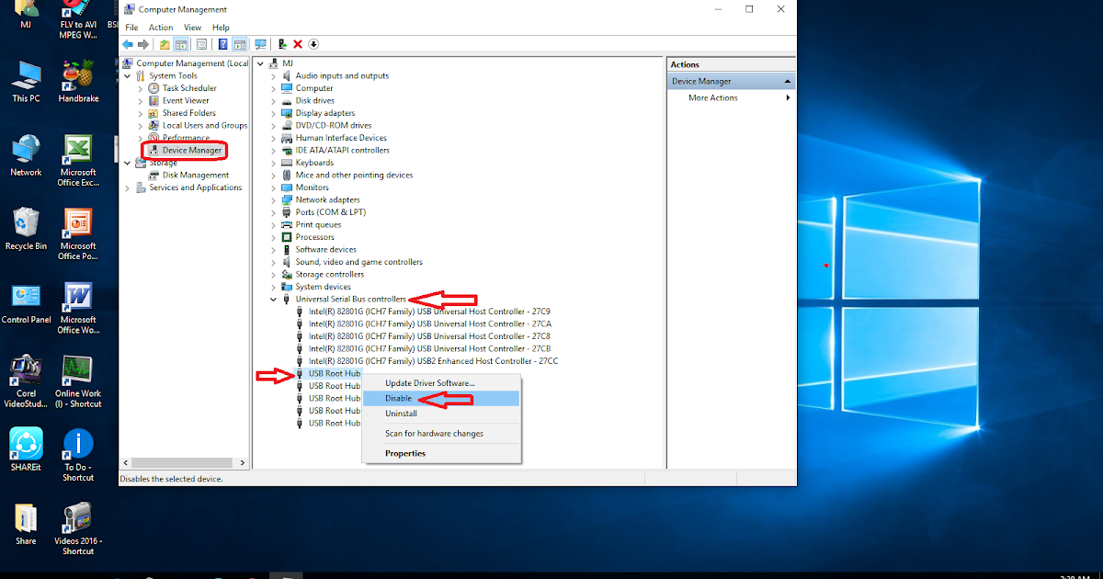Expand the Network adapters category
Viewport: 1103px width, 579px height.
pyautogui.click(x=273, y=199)
